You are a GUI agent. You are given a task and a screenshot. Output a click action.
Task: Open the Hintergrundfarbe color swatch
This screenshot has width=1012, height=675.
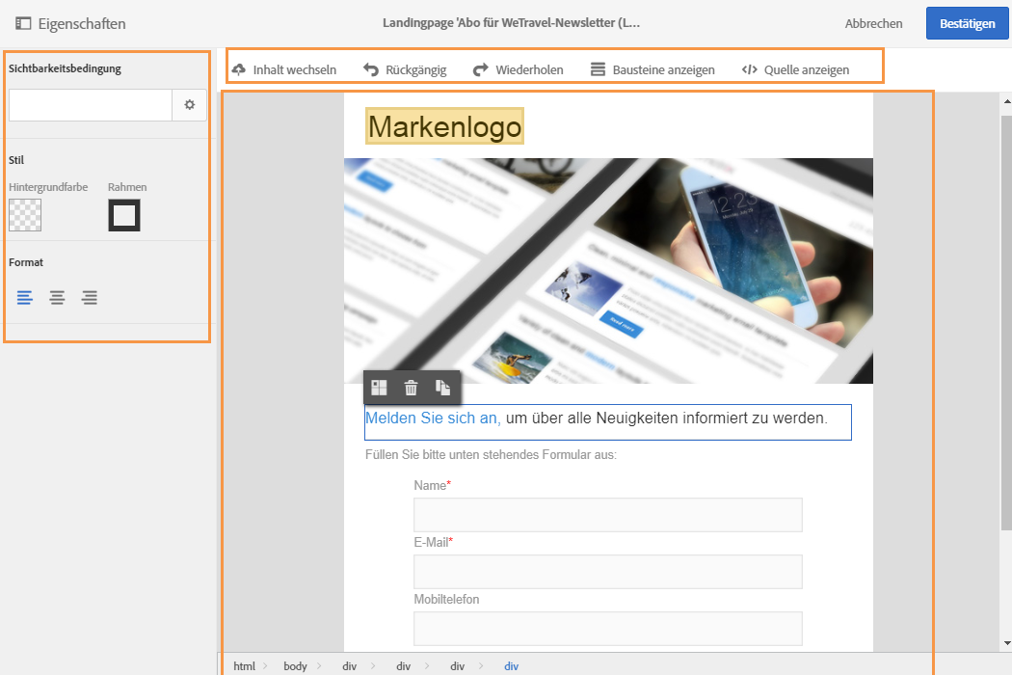click(25, 215)
